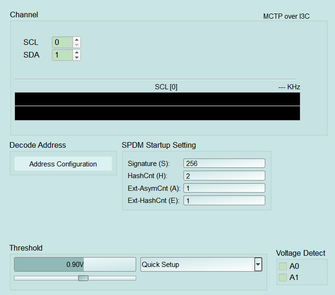Click the Signature (S) input field
The height and width of the screenshot is (295, 335).
tap(224, 163)
